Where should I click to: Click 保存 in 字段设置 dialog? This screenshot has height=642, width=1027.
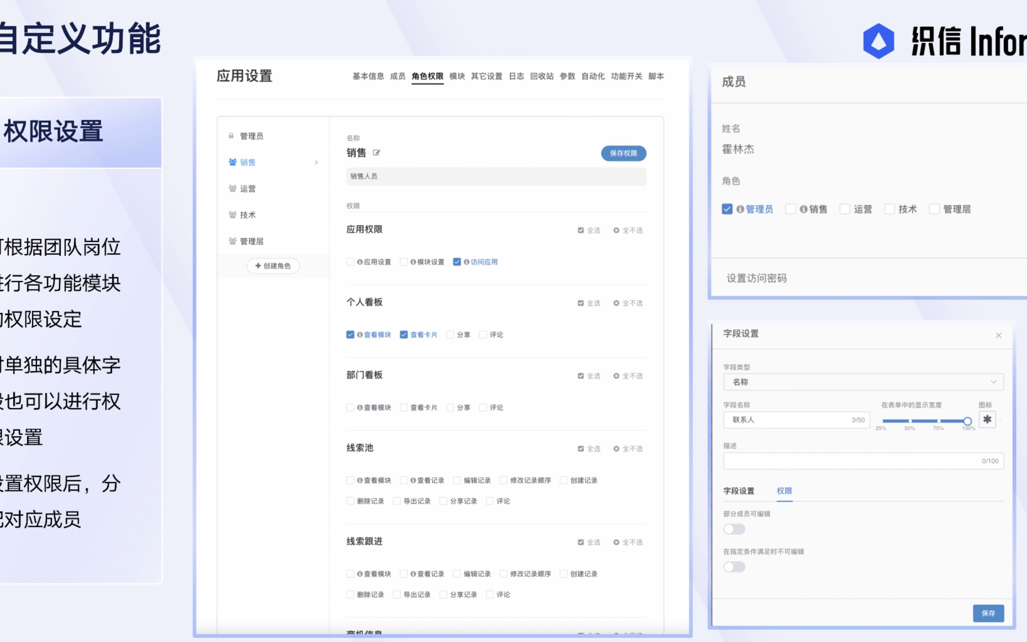coord(988,613)
